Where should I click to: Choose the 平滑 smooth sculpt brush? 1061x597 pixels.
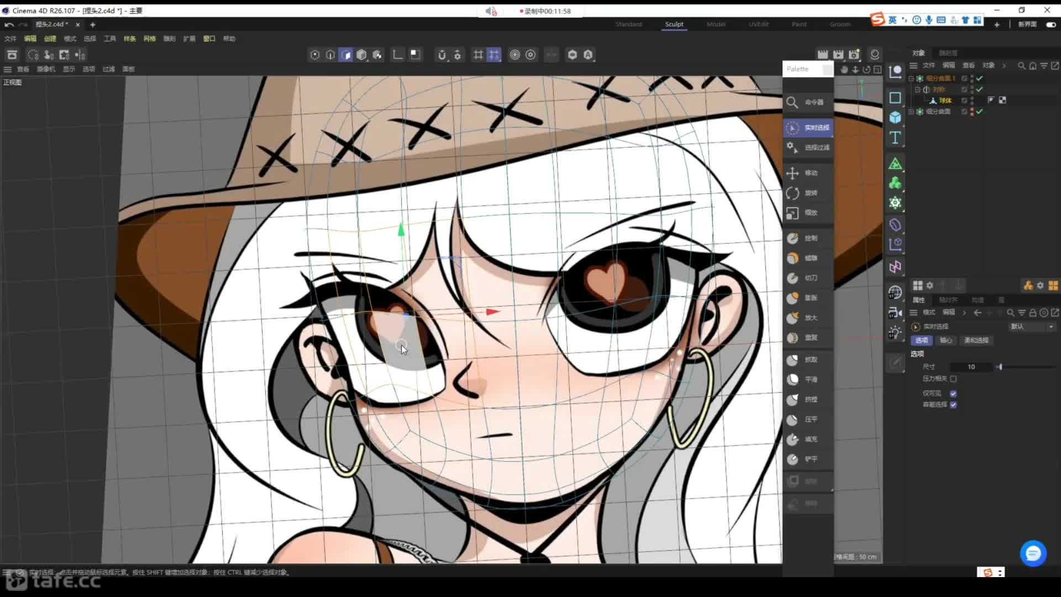click(x=807, y=380)
